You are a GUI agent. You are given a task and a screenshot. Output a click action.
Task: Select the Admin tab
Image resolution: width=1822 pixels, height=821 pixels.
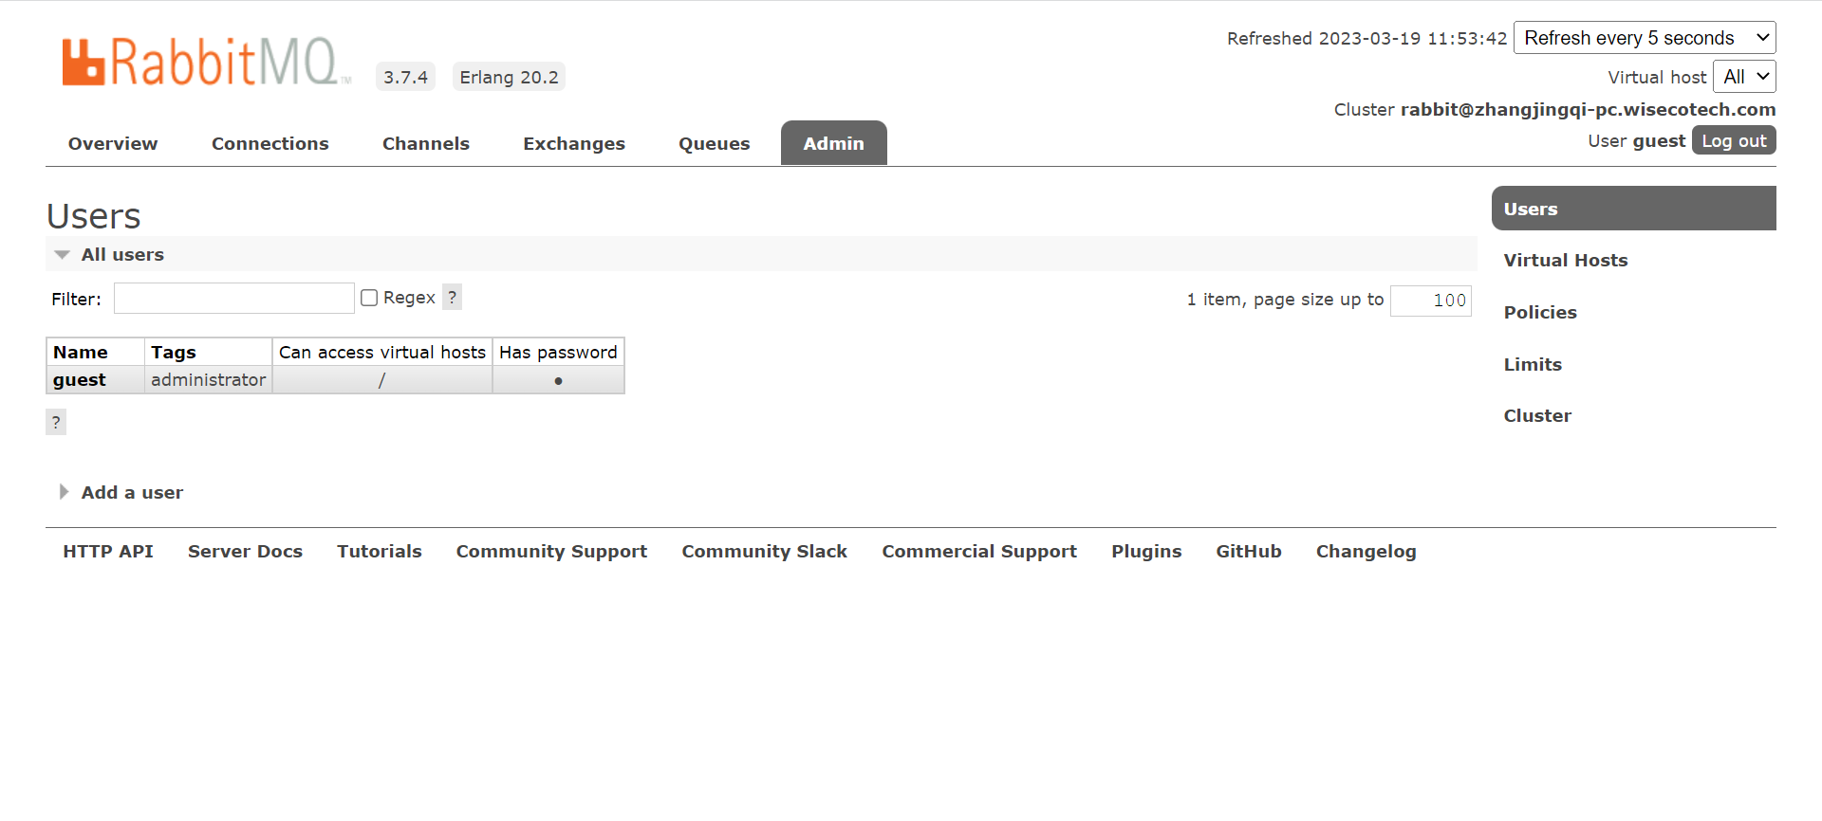pyautogui.click(x=834, y=143)
